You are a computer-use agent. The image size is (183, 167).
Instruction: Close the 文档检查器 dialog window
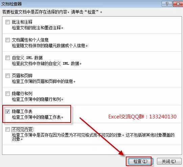pos(178,4)
